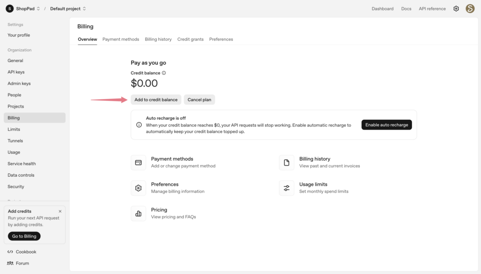481x274 pixels.
Task: Open the settings gear in top bar
Action: (456, 8)
